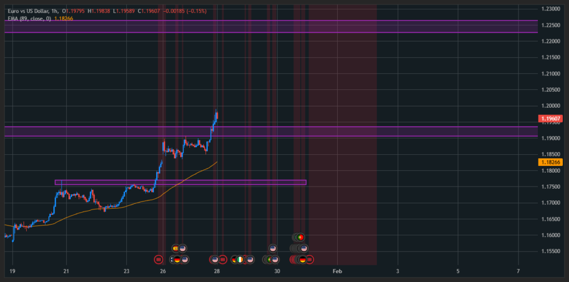Select the Germany flag event below Spain flag
Image resolution: width=569 pixels, height=282 pixels.
(177, 259)
